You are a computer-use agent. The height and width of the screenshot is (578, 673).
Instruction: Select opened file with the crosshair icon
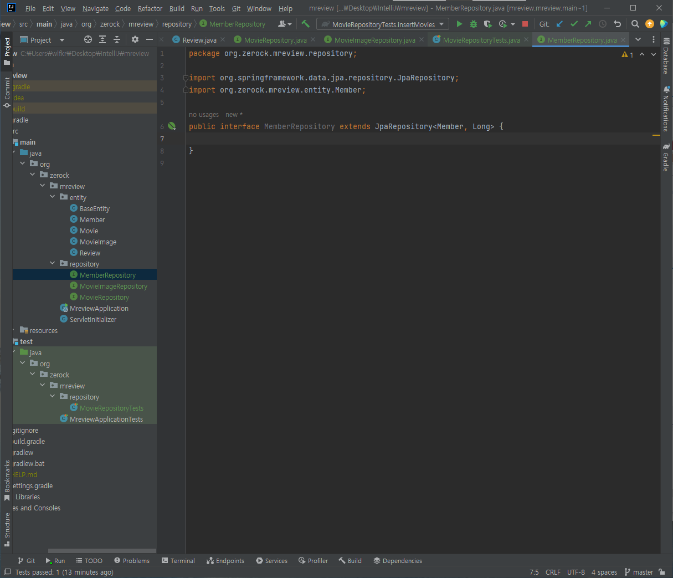click(88, 39)
